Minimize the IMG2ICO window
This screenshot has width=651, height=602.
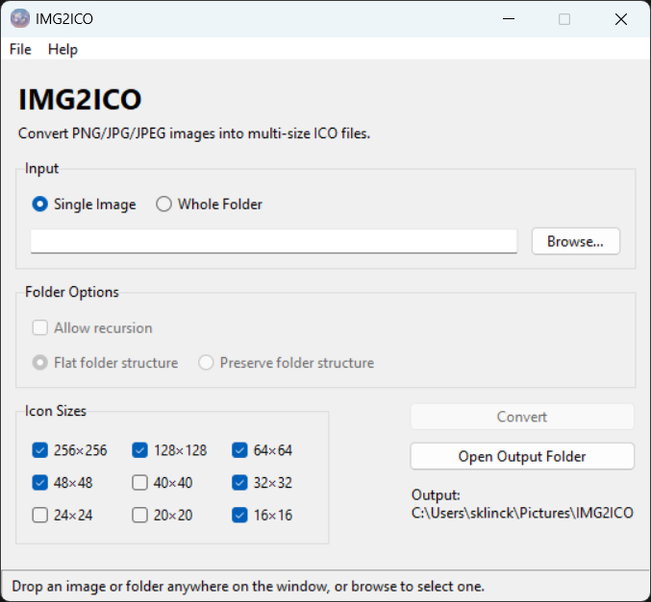click(x=509, y=19)
